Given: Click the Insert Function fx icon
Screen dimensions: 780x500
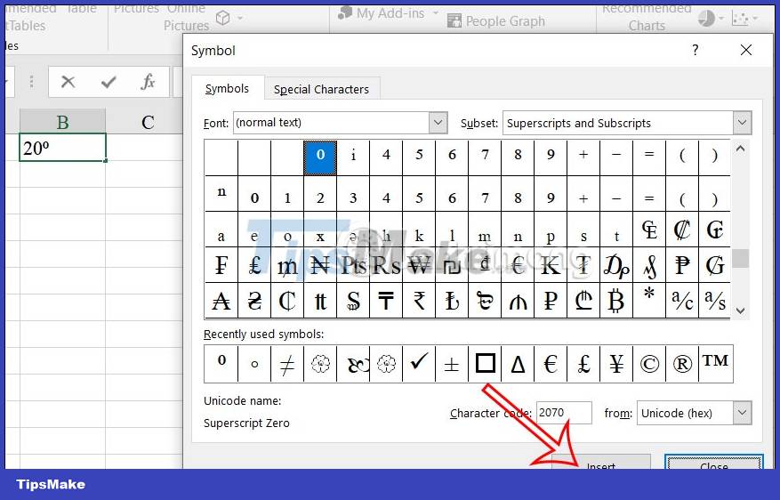Looking at the screenshot, I should tap(148, 82).
